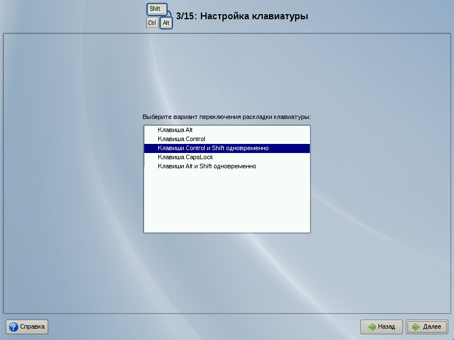Click blank panel area below the list box

tap(226, 272)
